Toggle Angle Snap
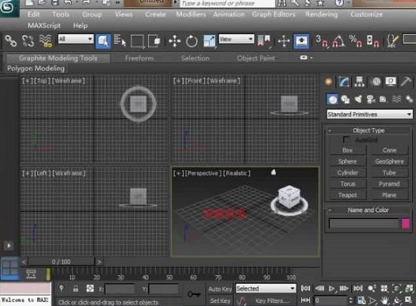The height and width of the screenshot is (306, 416). [338, 41]
